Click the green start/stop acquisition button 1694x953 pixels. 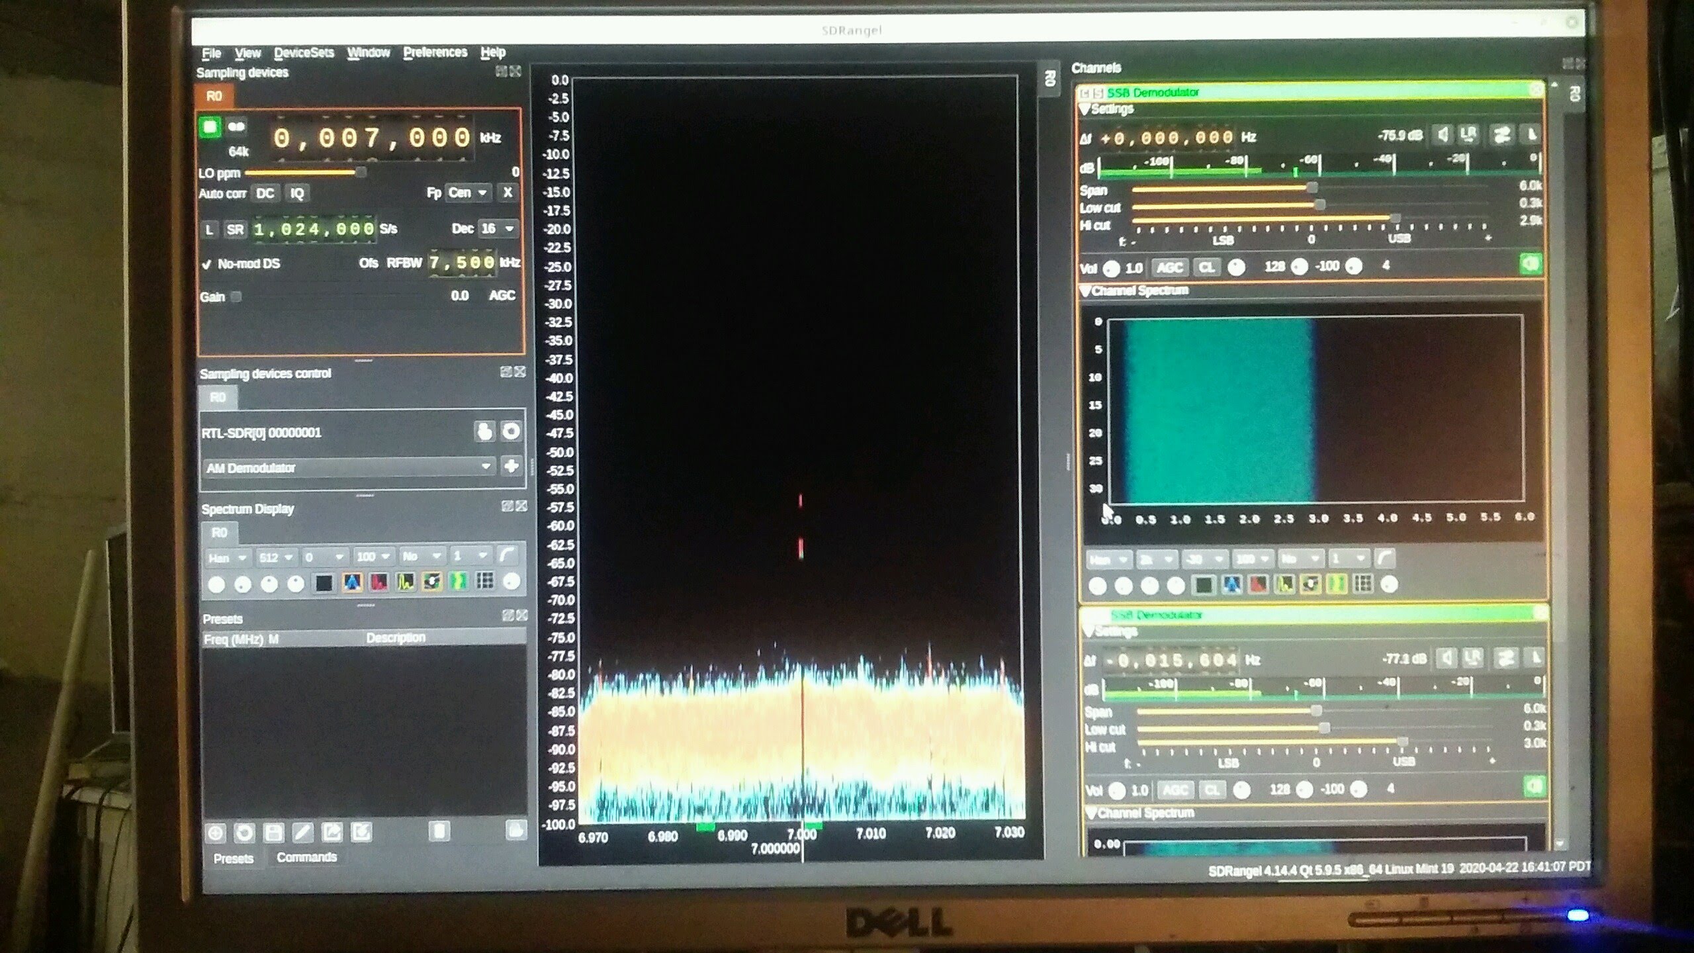(x=210, y=126)
